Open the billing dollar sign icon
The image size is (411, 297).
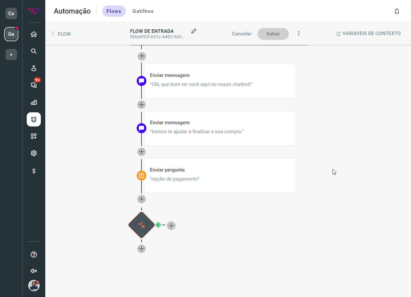[34, 171]
